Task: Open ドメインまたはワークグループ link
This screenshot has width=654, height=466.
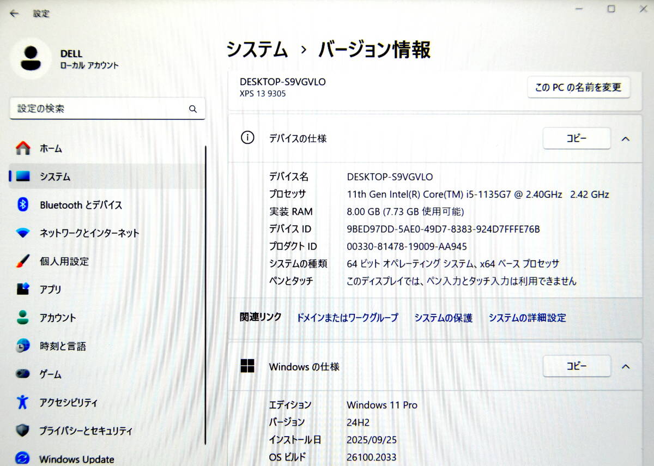Action: [x=347, y=318]
